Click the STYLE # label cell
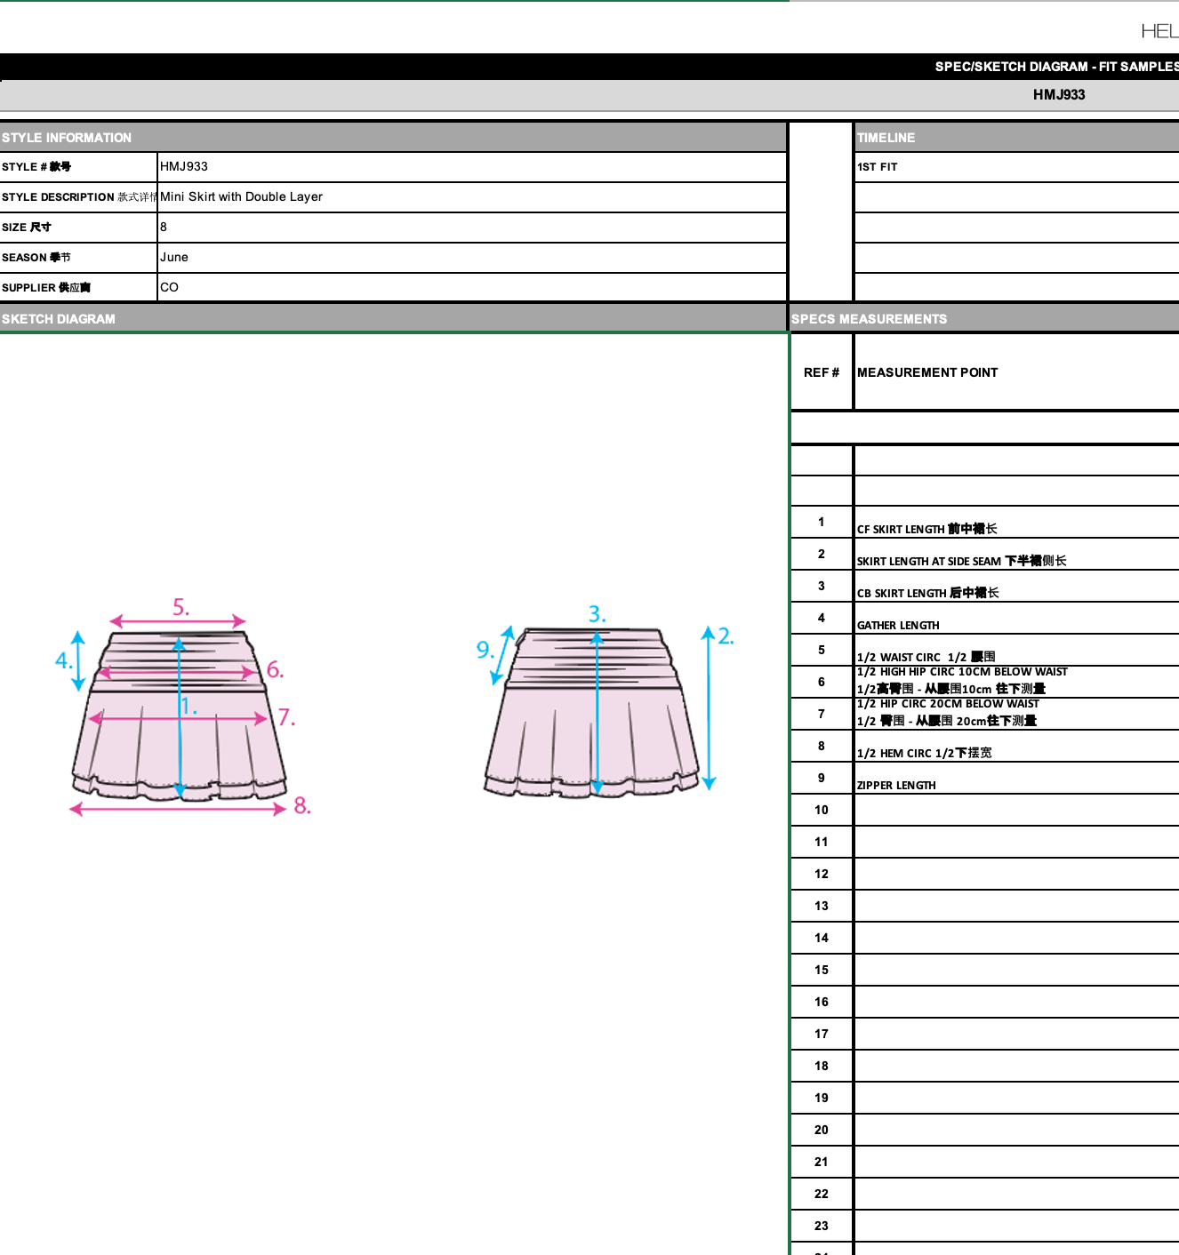The height and width of the screenshot is (1255, 1179). 78,167
